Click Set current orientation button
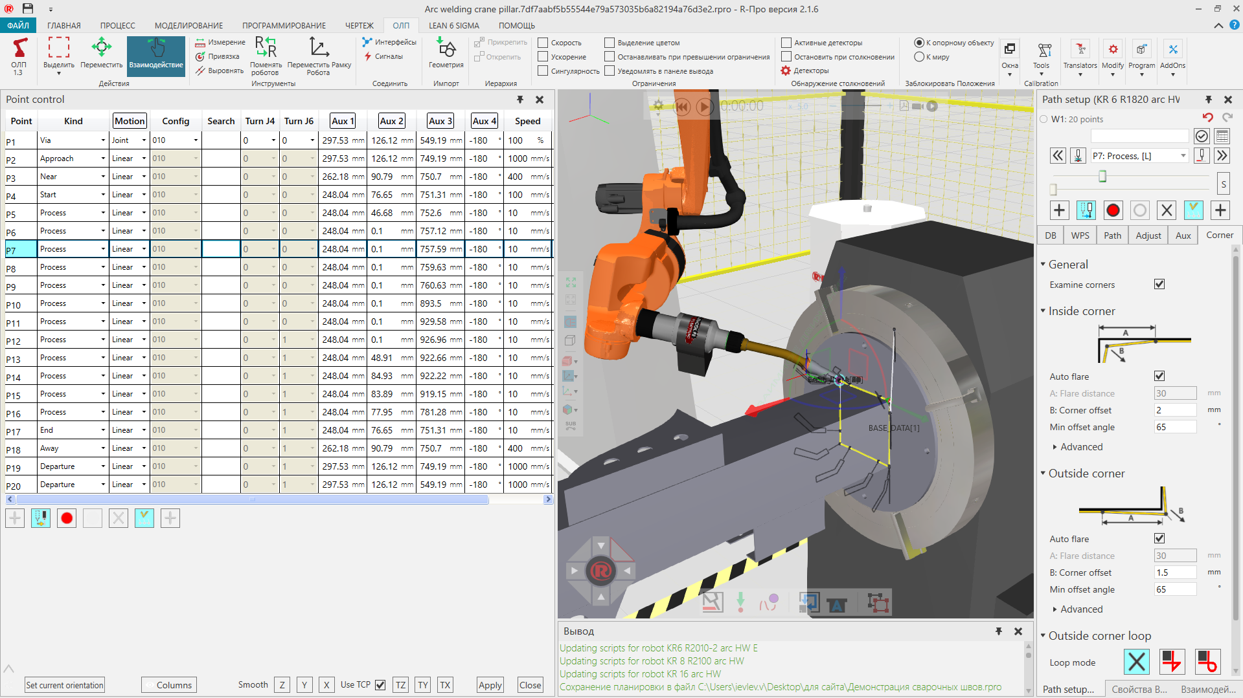This screenshot has width=1243, height=698. coord(65,685)
